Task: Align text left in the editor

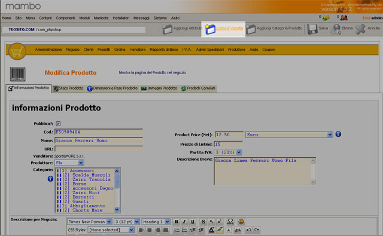Action: tap(141, 229)
